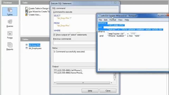Open Notepad View menu
The height and width of the screenshot is (95, 169).
tap(120, 20)
